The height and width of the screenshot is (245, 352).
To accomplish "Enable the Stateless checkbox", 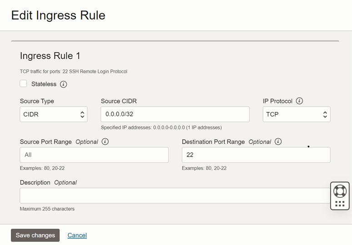I will click(23, 83).
